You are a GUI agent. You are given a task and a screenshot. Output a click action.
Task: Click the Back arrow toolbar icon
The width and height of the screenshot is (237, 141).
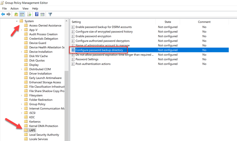point(3,14)
